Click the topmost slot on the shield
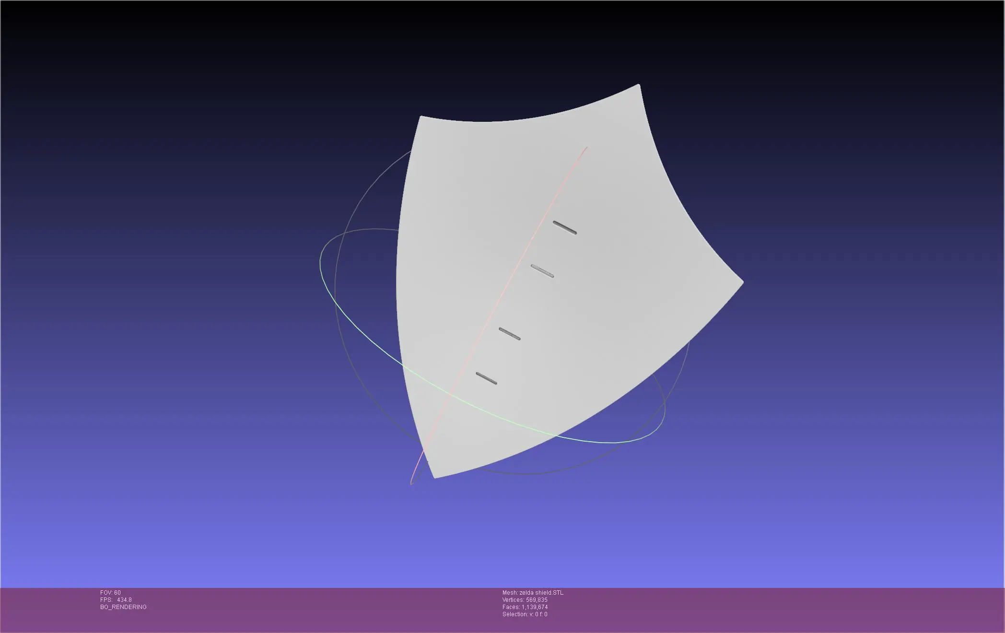Image resolution: width=1005 pixels, height=633 pixels. (564, 228)
